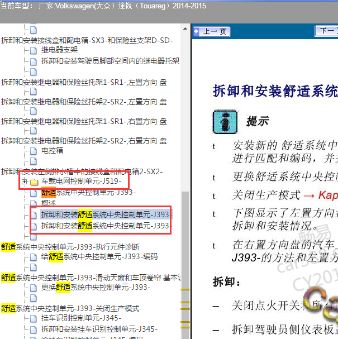Open 拆卸和安装继电器和保险丝托架1-SR1-,左置方向盘
338x339 pixels.
click(84, 82)
